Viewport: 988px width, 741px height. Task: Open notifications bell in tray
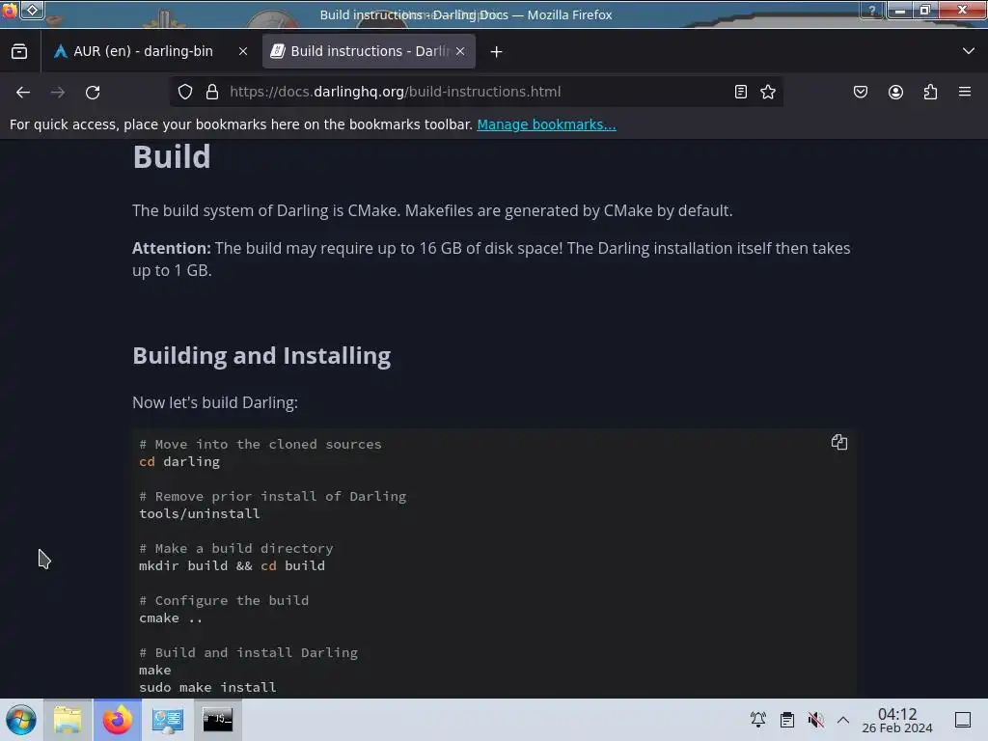click(758, 720)
